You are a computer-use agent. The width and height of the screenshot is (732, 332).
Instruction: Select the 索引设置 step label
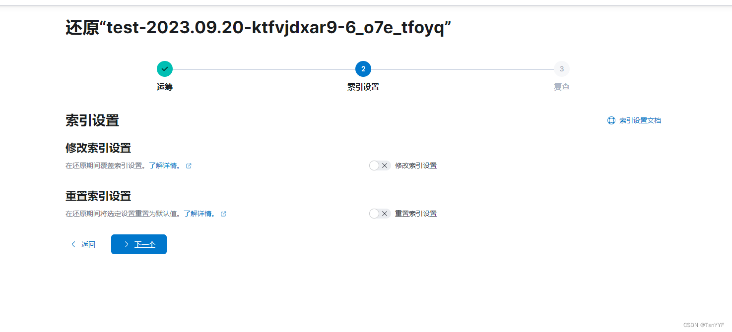click(363, 86)
